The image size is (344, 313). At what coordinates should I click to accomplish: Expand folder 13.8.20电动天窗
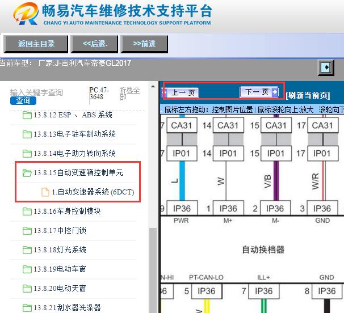coord(54,289)
